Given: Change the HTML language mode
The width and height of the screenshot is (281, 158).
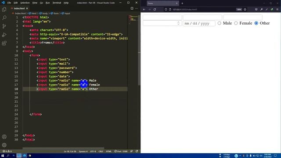Looking at the screenshot, I should [x=108, y=151].
